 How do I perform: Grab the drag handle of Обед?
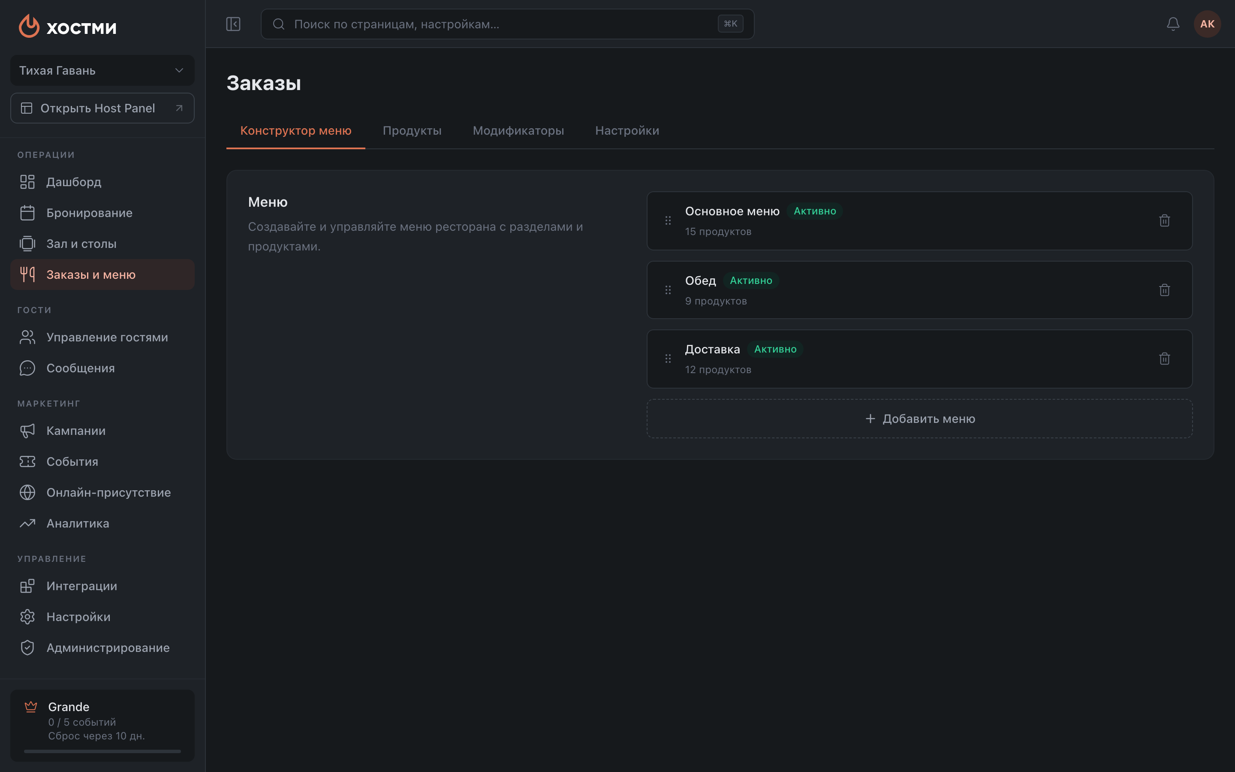tap(668, 290)
